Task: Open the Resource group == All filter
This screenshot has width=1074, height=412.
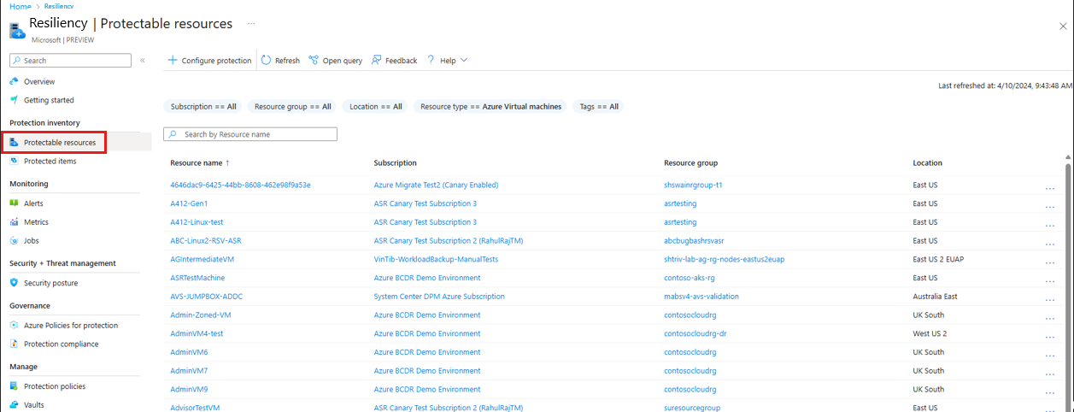Action: [293, 107]
